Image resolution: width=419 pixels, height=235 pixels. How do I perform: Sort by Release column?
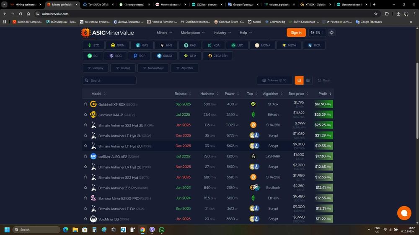(183, 93)
